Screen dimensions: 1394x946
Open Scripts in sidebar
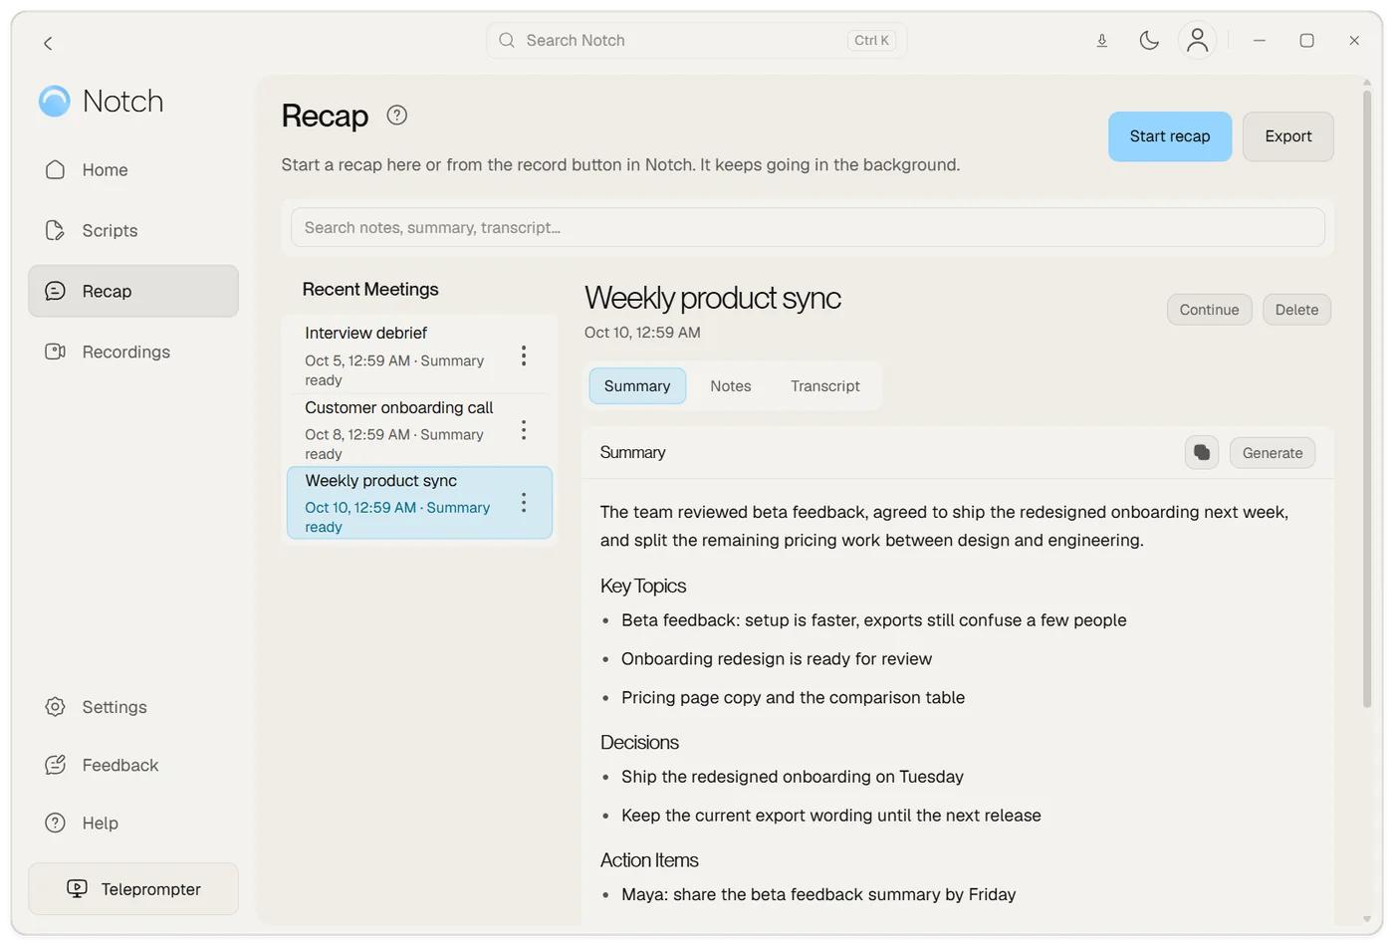[133, 231]
